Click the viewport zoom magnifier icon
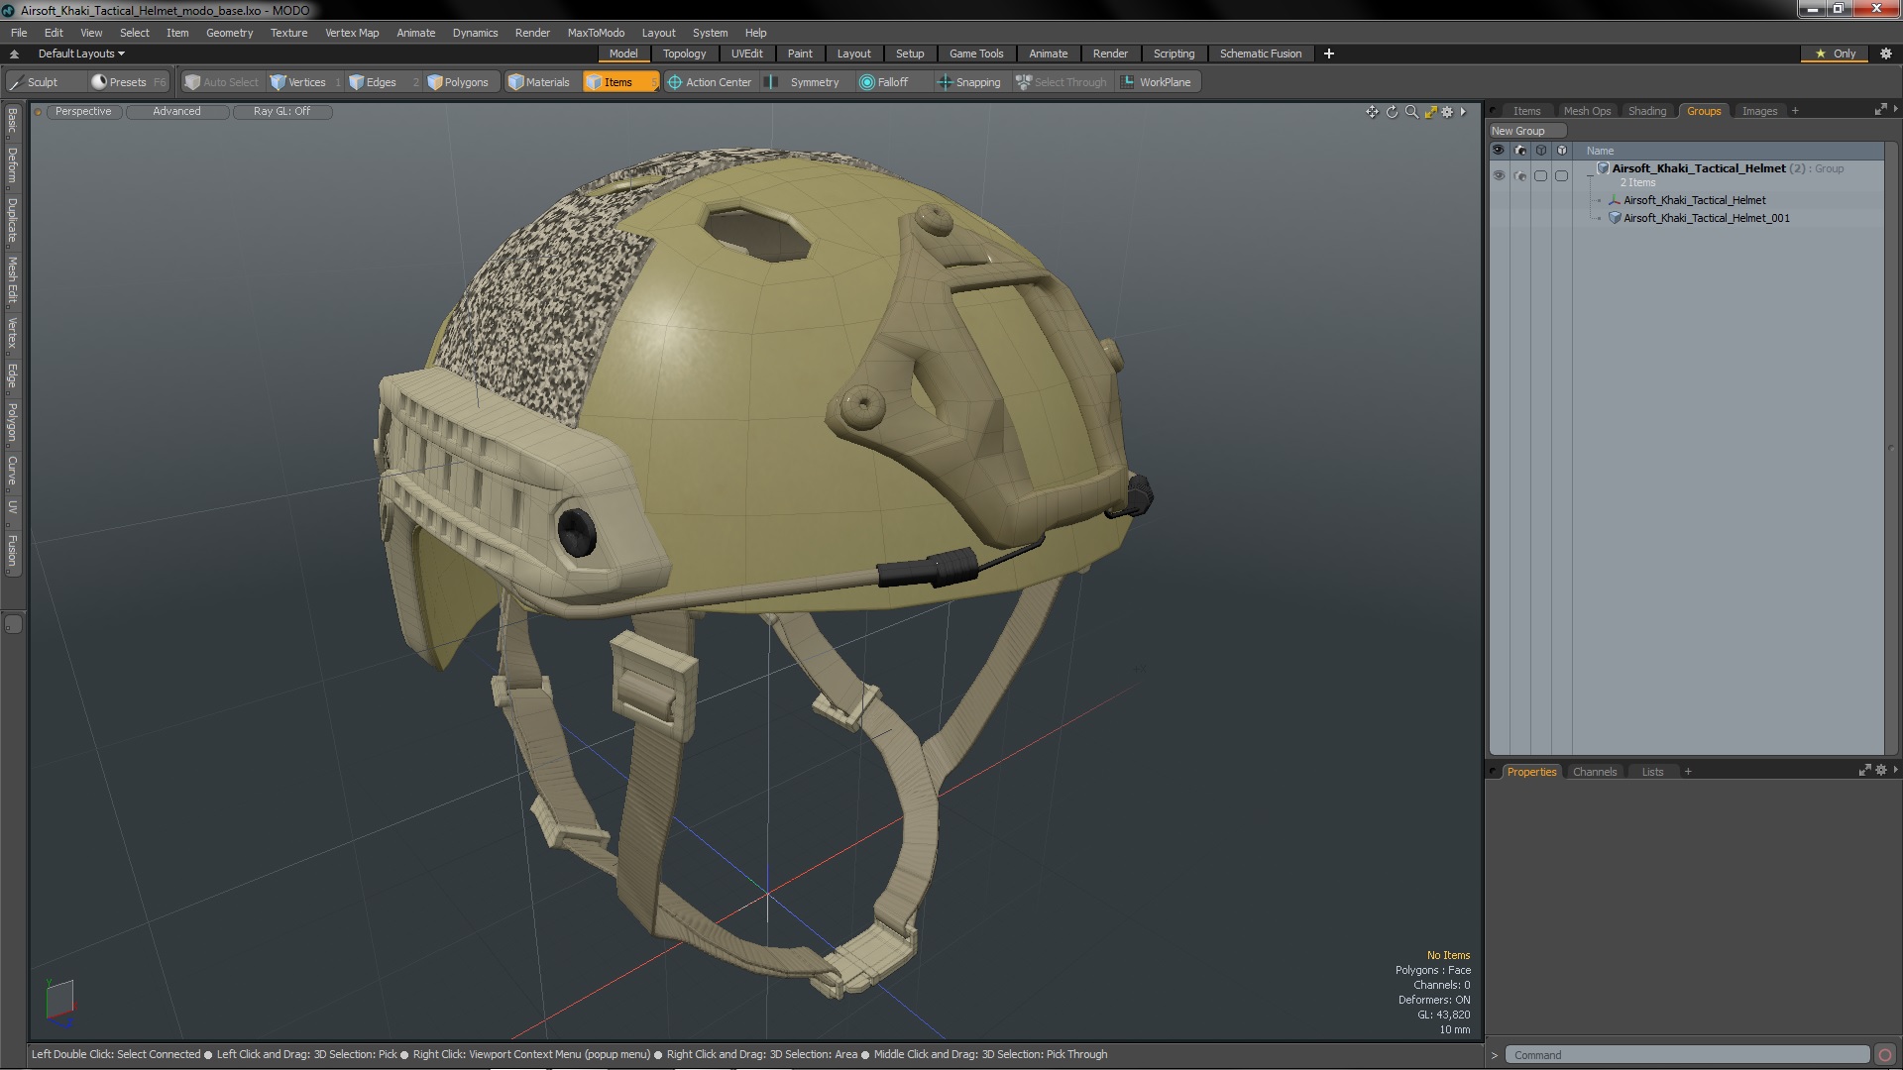1903x1070 pixels. 1411,112
